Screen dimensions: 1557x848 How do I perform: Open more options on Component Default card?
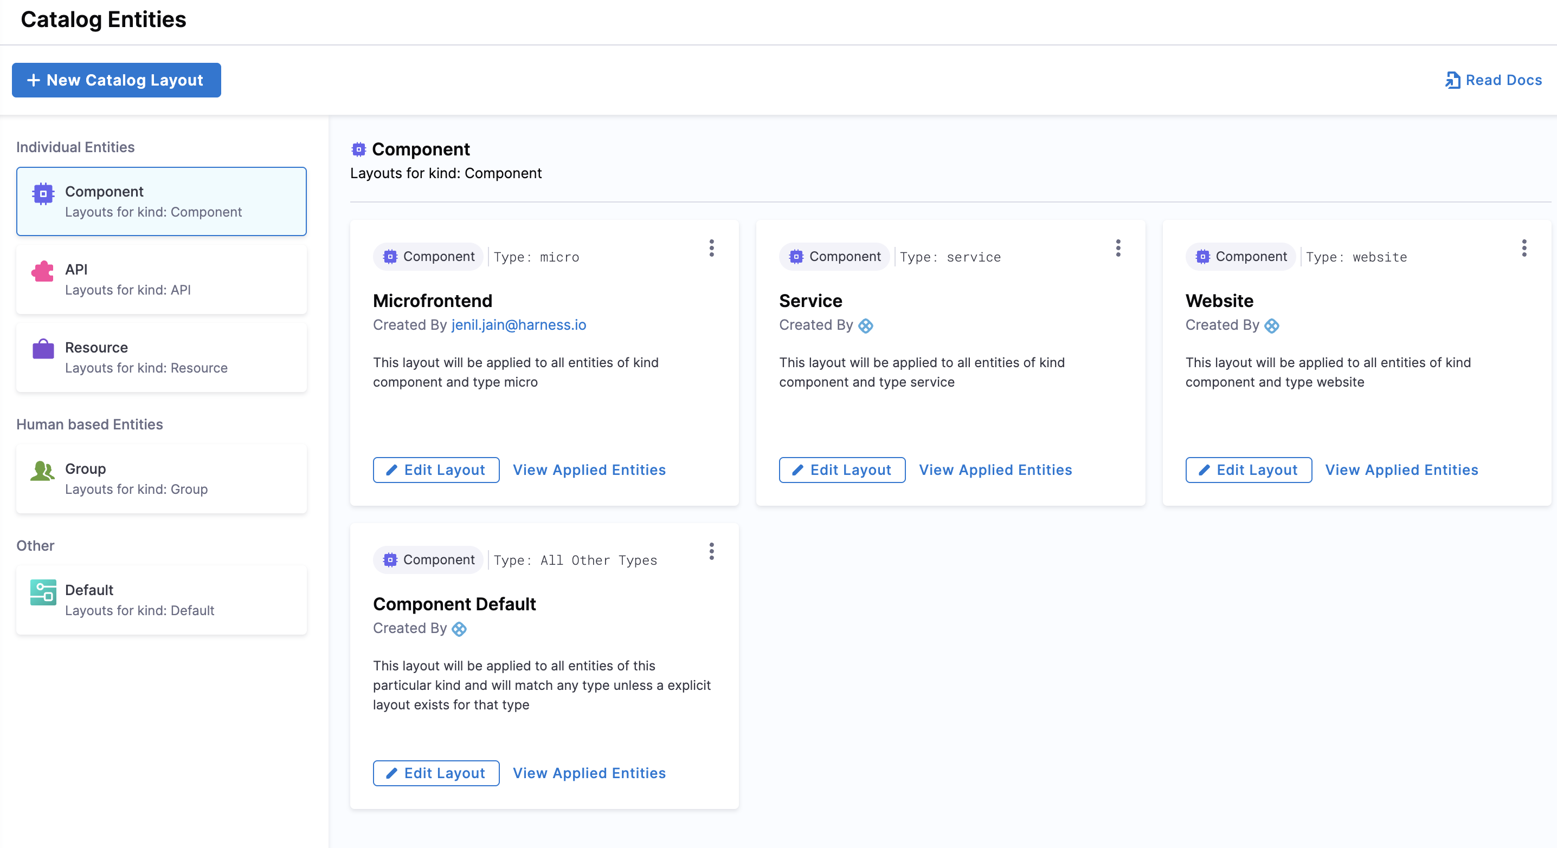point(711,551)
